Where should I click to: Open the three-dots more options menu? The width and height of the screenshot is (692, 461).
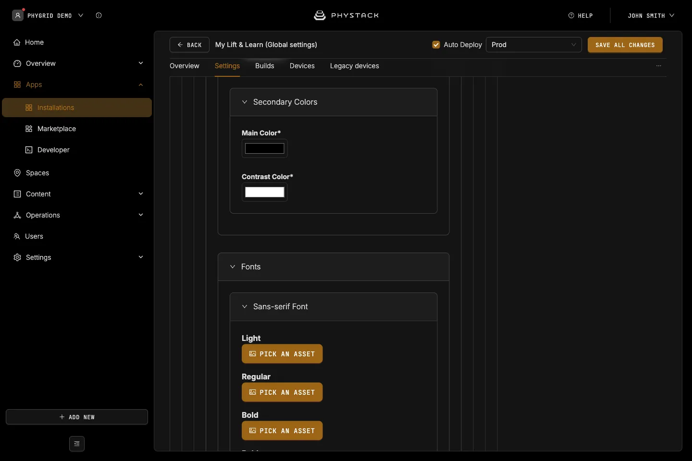659,66
